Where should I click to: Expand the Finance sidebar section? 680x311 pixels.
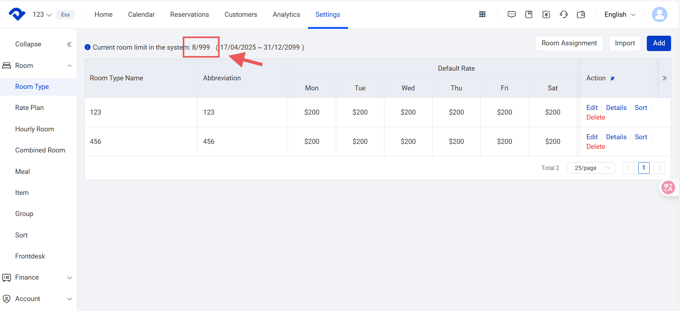(70, 277)
